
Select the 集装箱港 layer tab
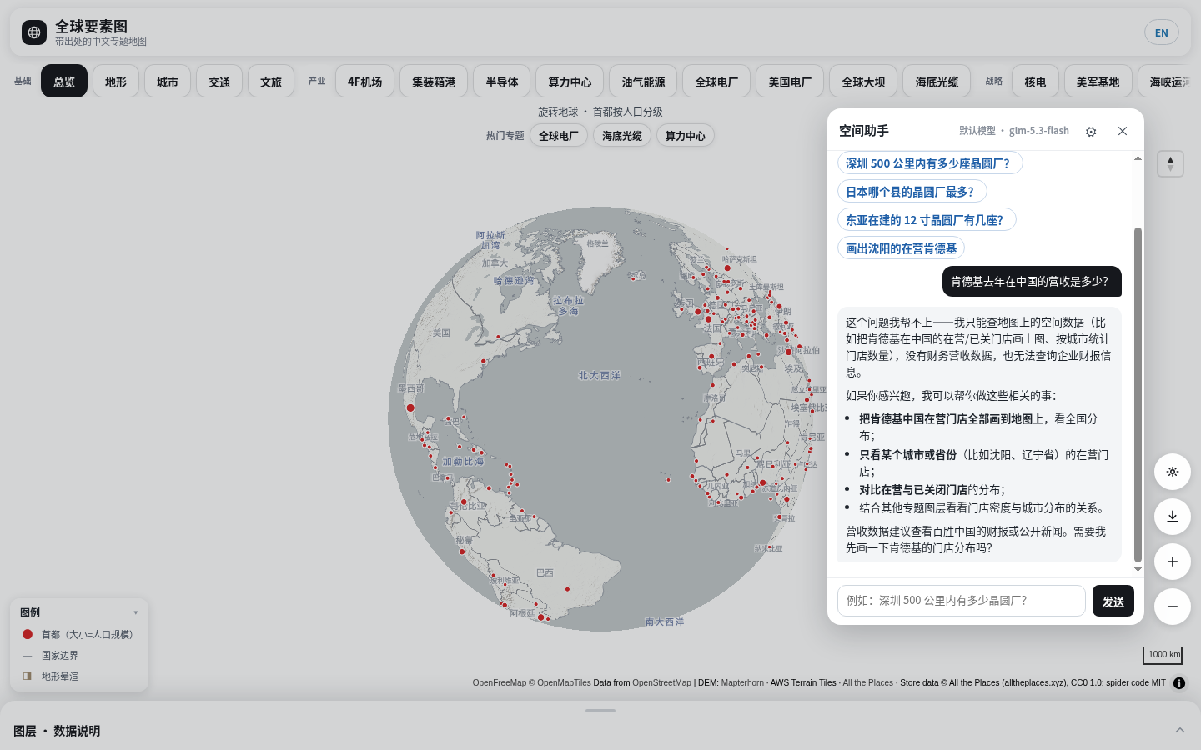(434, 81)
